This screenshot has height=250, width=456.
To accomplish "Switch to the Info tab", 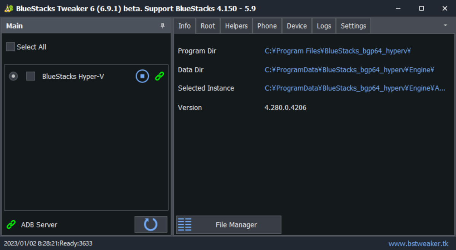I will pyautogui.click(x=185, y=26).
